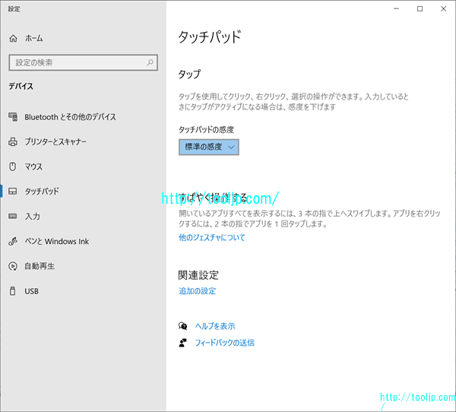Image resolution: width=456 pixels, height=412 pixels.
Task: Click the デバイス sidebar heading
Action: pyautogui.click(x=21, y=86)
